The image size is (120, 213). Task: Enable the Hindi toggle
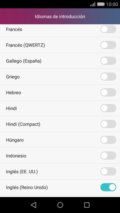[108, 108]
